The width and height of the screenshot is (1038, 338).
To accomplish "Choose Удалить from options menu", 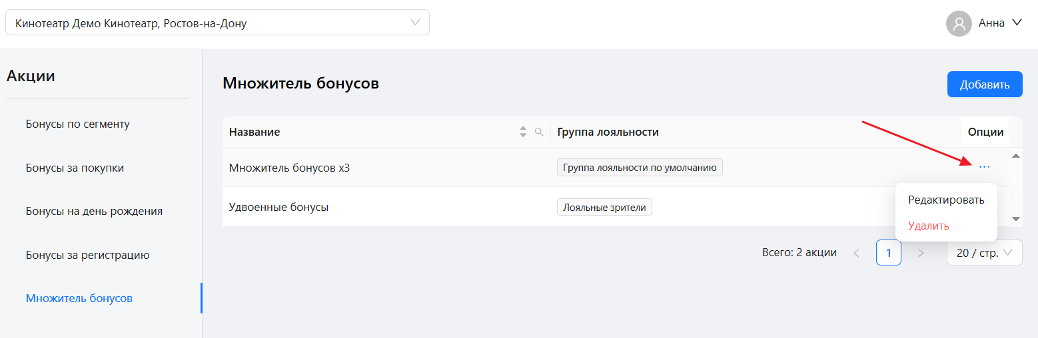I will point(929,226).
